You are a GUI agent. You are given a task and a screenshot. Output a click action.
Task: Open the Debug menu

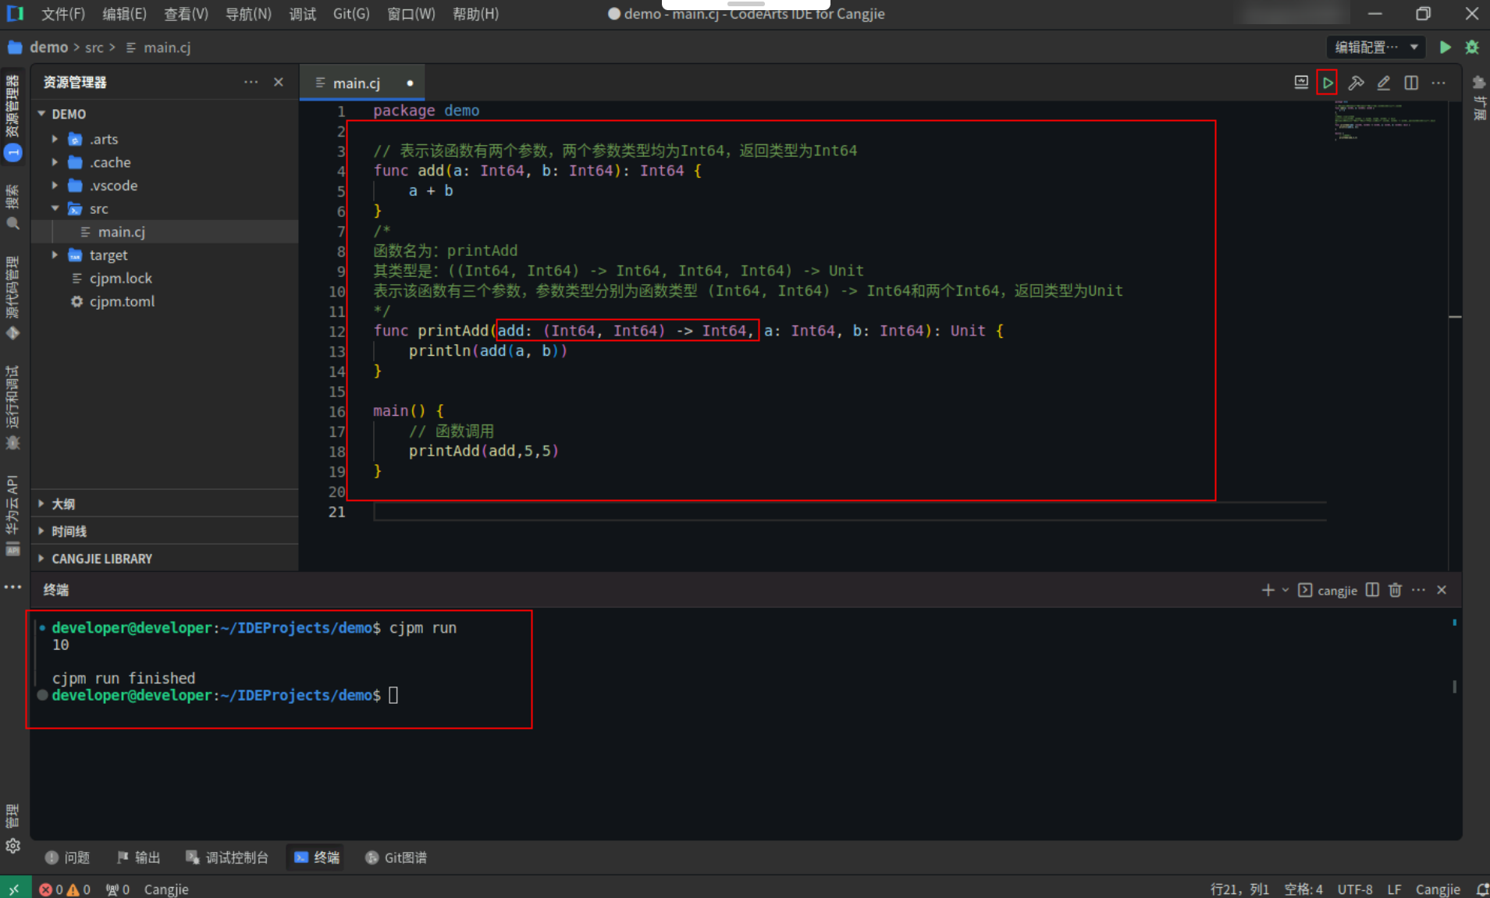(303, 14)
